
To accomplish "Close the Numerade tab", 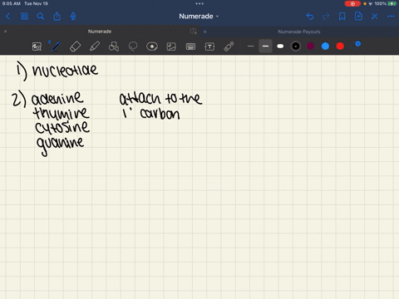I will pos(5,32).
